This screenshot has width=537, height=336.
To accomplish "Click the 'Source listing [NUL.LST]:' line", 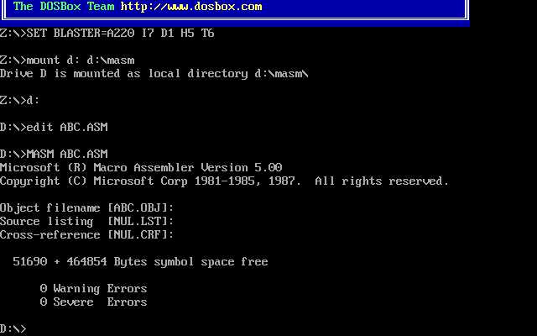I will point(87,222).
